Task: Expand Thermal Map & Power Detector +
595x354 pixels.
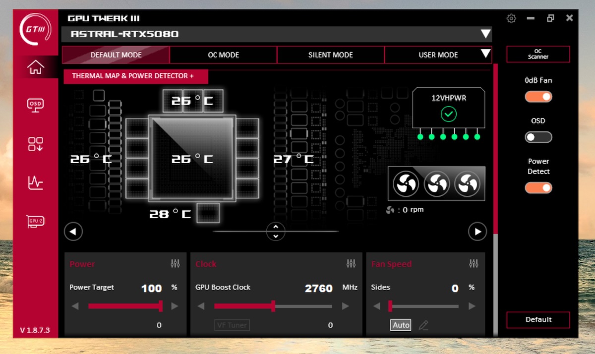Action: (x=136, y=76)
